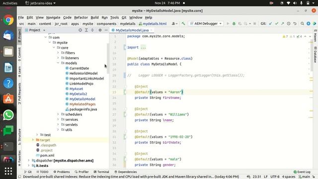Expand all nodes in Project panel
This screenshot has height=179, width=318.
86,30
